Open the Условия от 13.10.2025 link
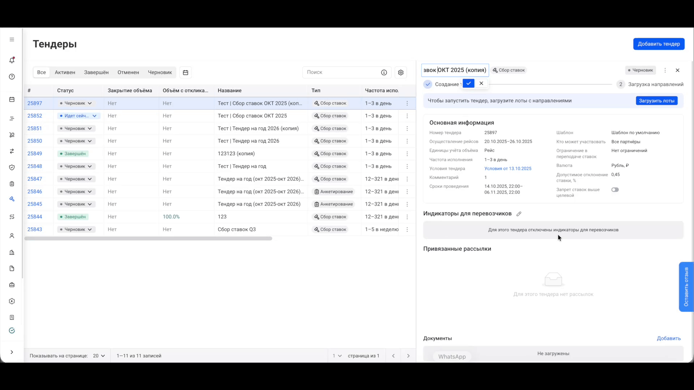Image resolution: width=694 pixels, height=390 pixels. (507, 169)
